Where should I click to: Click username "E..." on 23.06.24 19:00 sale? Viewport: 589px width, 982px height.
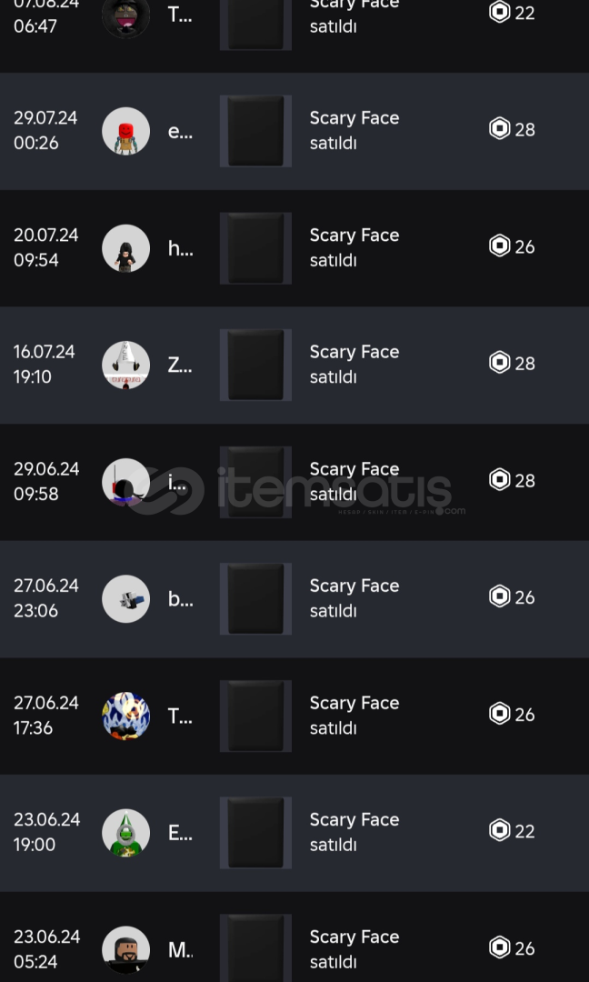179,833
